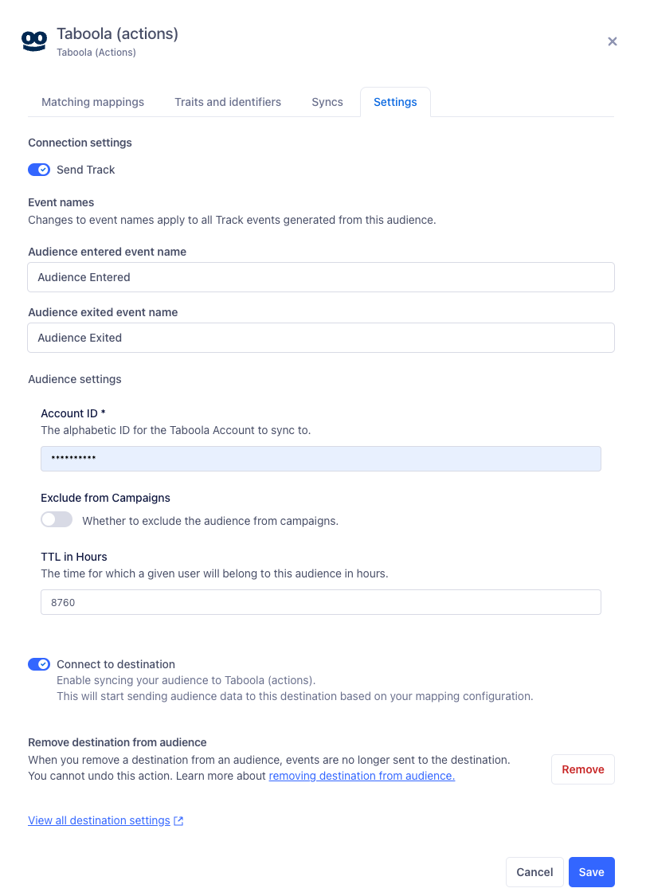Image resolution: width=646 pixels, height=896 pixels.
Task: Click the Remove button
Action: [x=582, y=769]
